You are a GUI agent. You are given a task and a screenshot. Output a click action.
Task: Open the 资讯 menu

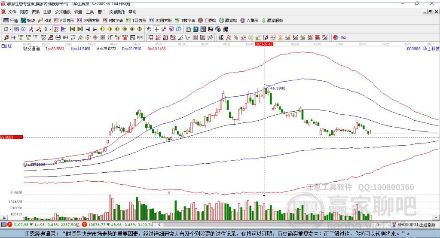tap(36, 12)
